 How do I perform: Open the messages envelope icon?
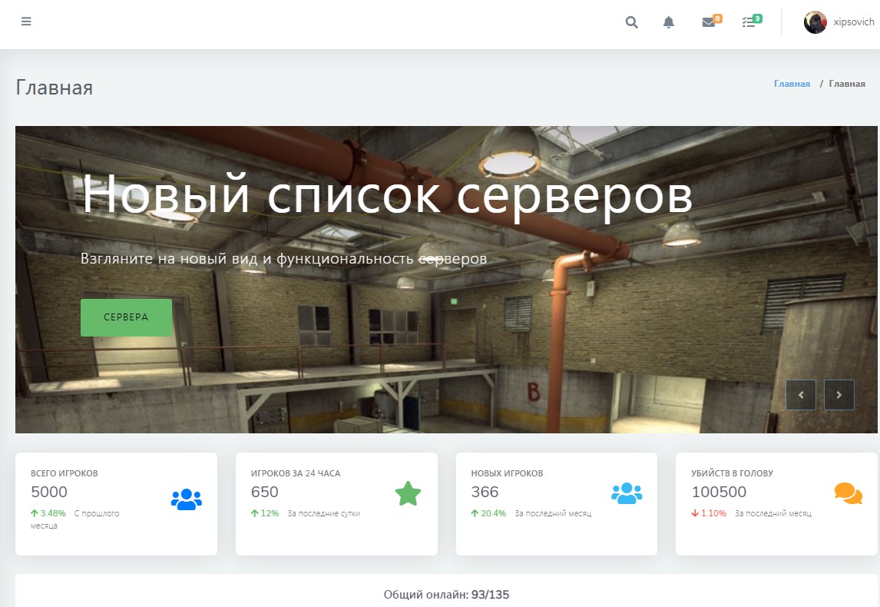coord(709,22)
